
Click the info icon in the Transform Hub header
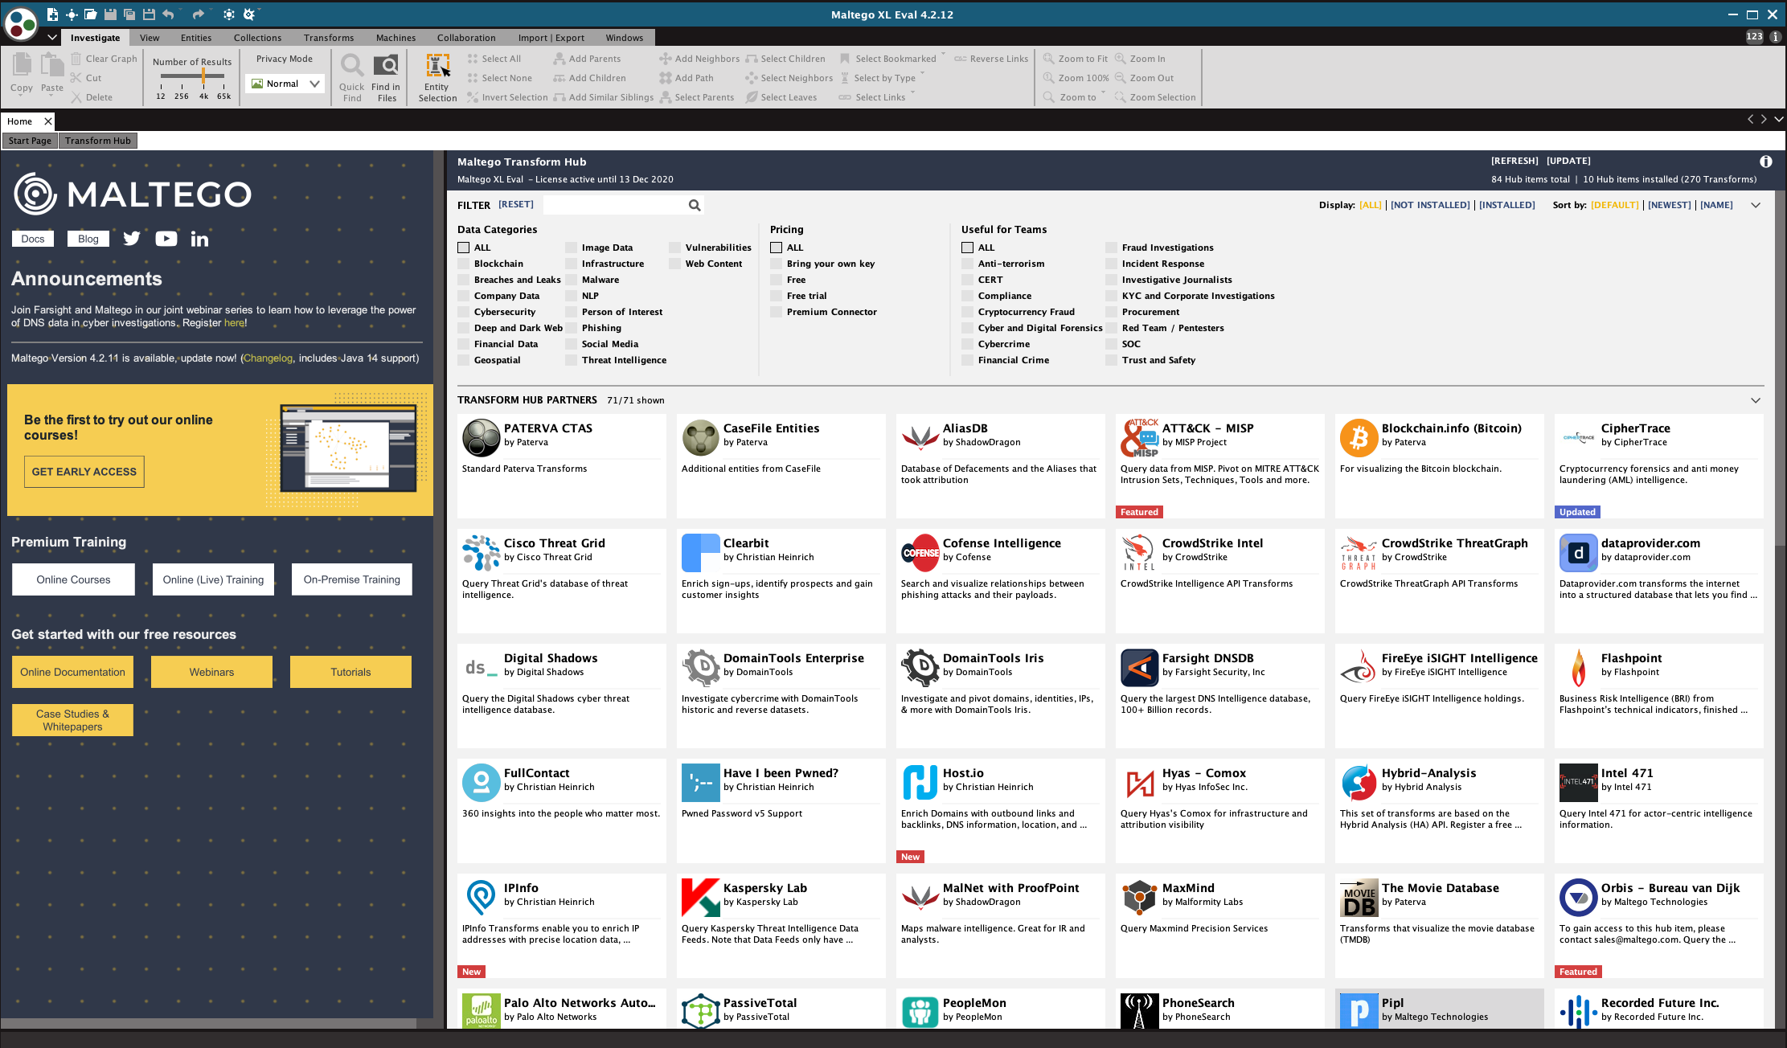coord(1766,162)
